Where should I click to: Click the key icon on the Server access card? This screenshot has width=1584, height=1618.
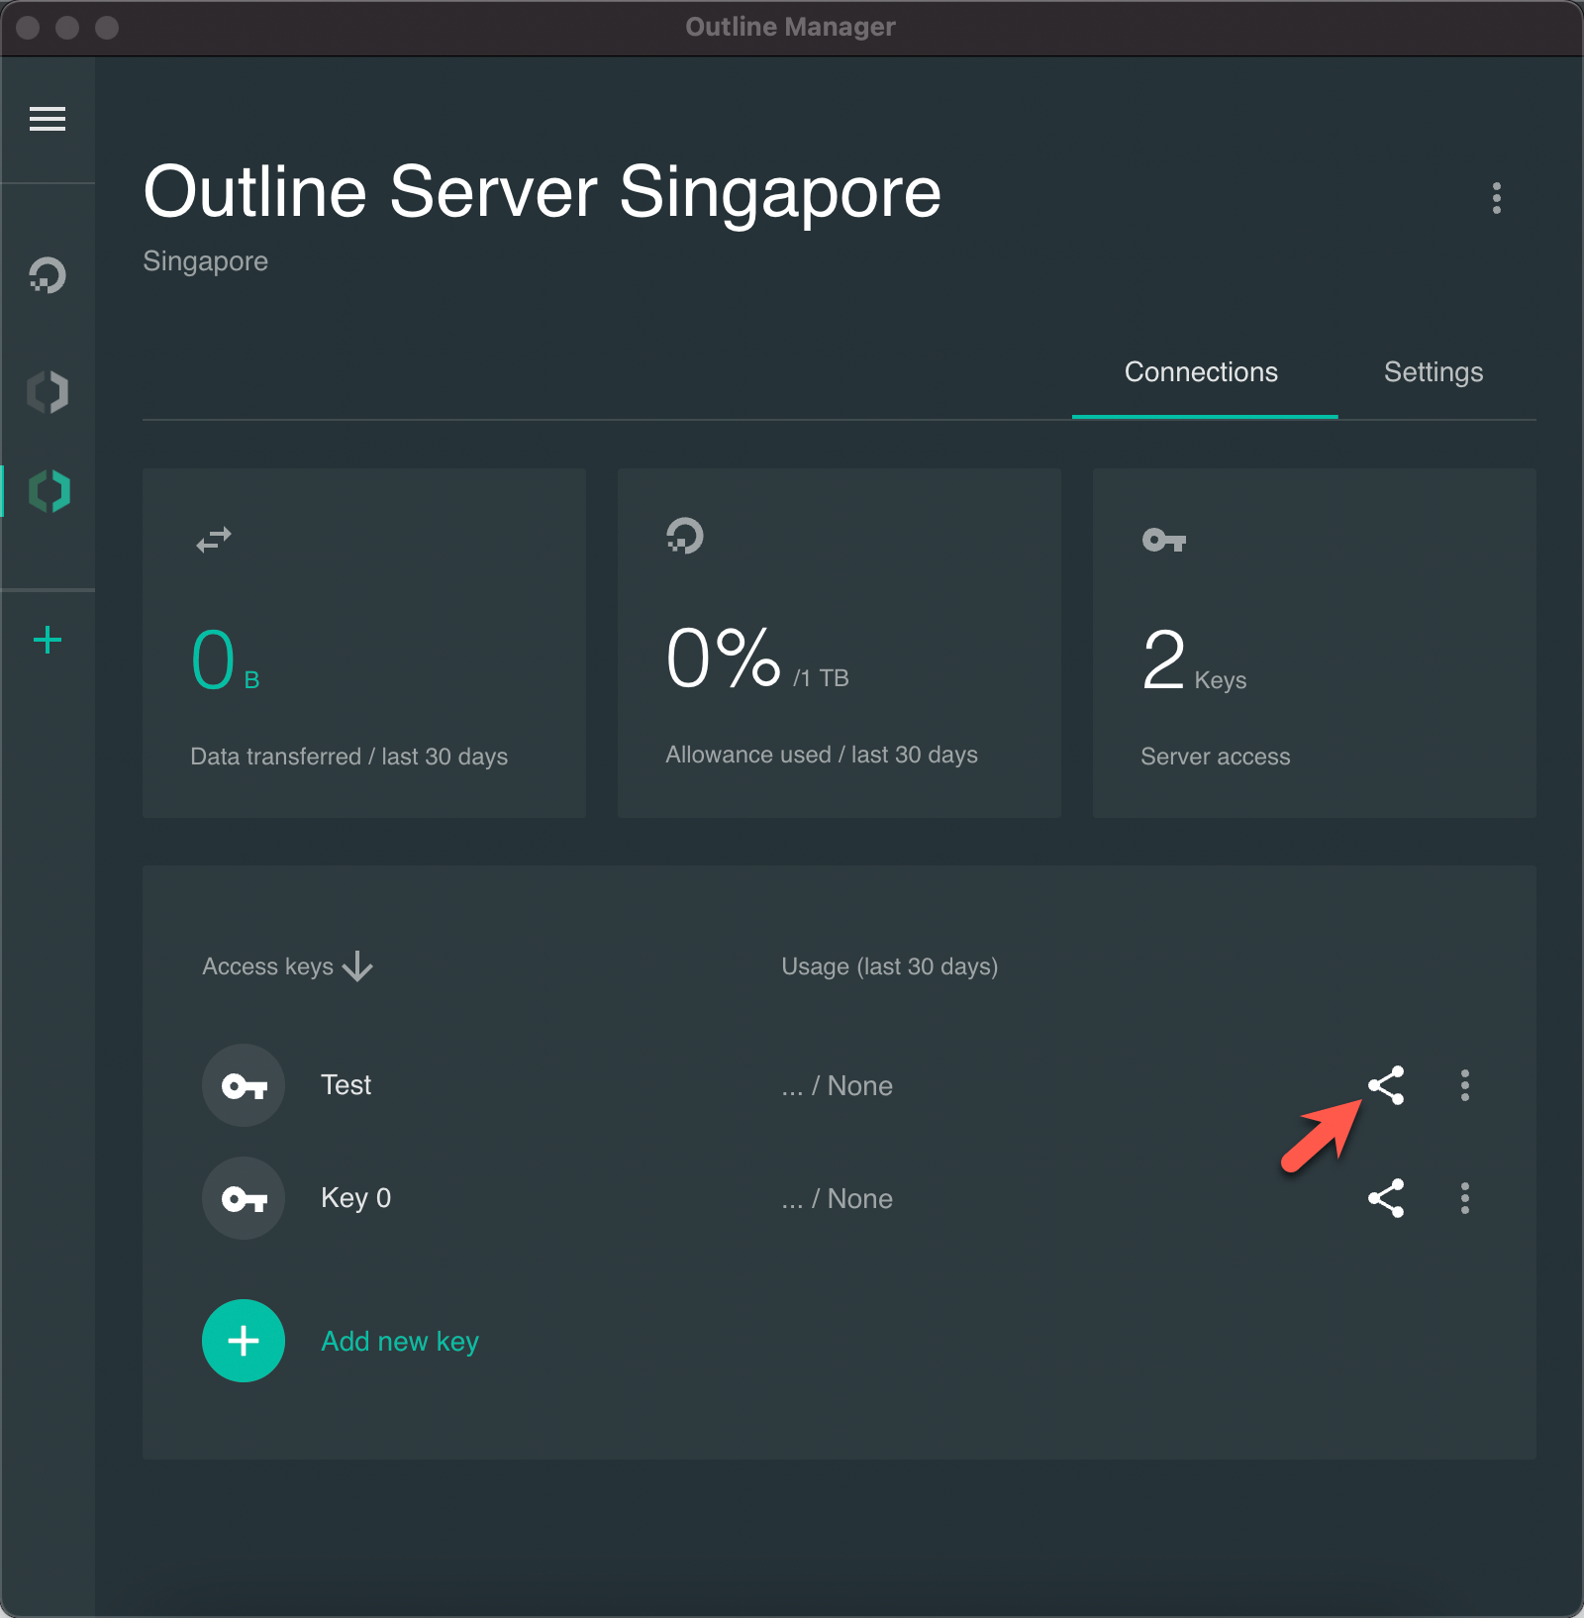pos(1163,540)
